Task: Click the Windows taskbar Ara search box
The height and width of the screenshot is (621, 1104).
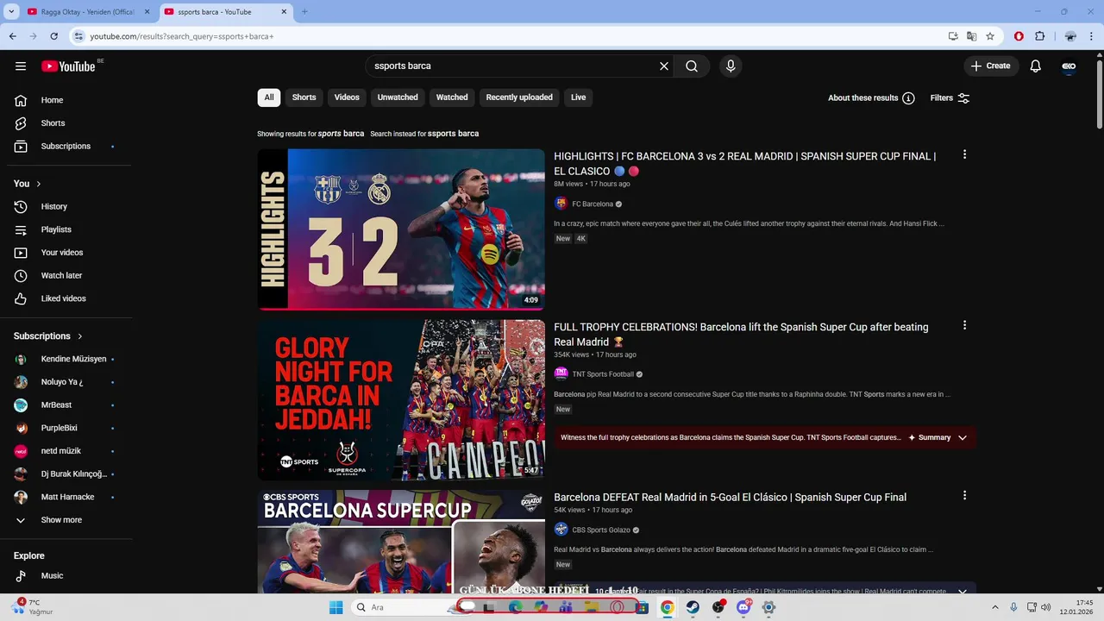Action: [404, 607]
